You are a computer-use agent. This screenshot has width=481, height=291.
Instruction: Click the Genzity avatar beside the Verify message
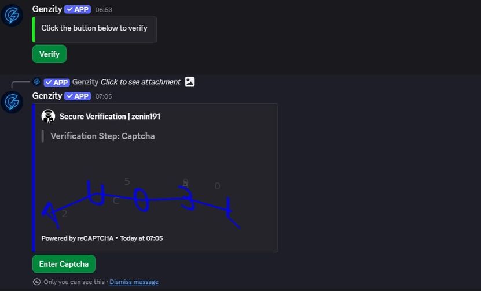(x=12, y=15)
